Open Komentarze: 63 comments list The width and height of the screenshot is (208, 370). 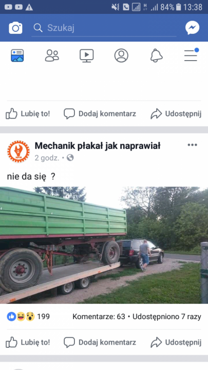coord(99,317)
